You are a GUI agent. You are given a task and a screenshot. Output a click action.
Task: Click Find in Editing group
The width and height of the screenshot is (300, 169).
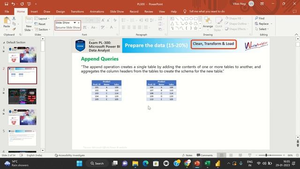coord(260,18)
